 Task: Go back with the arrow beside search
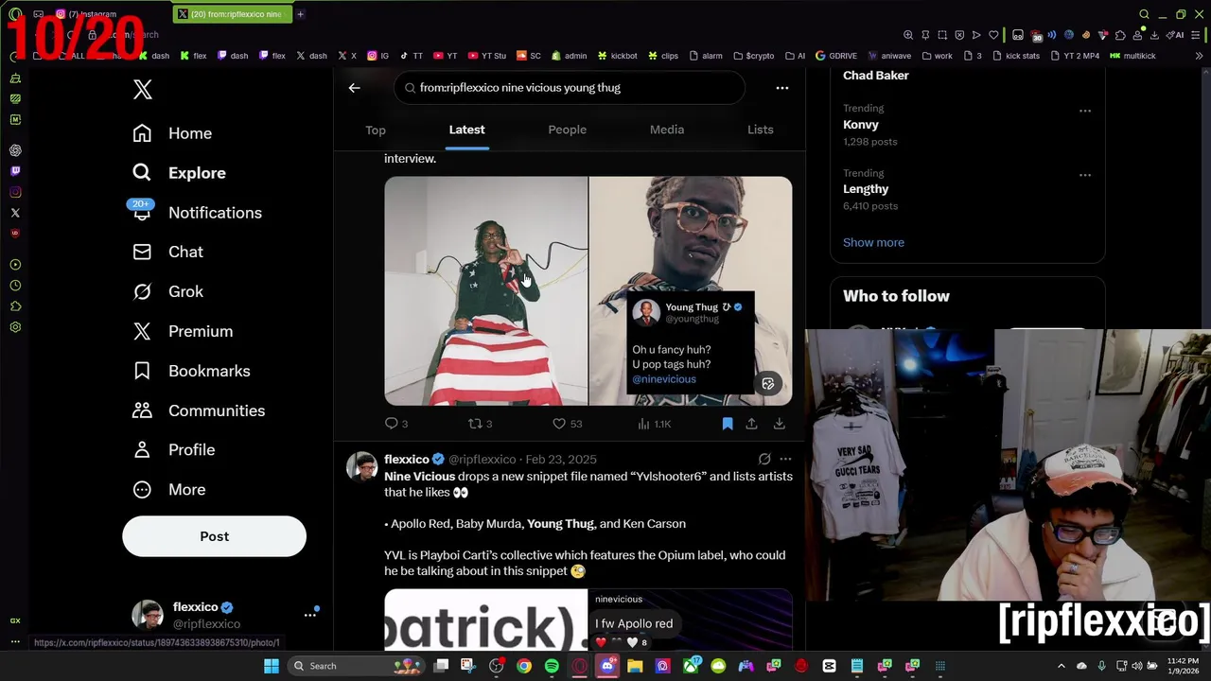(354, 88)
